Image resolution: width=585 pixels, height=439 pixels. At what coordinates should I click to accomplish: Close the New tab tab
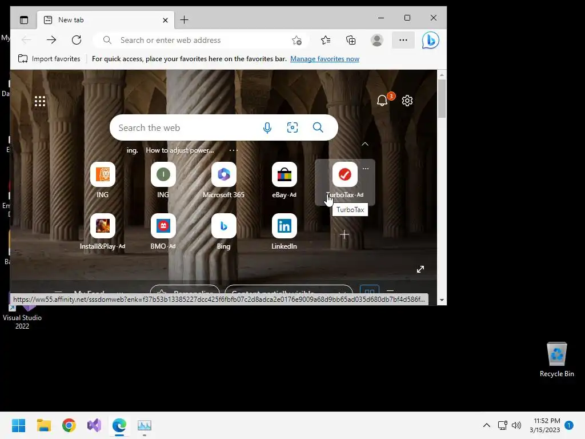(165, 20)
